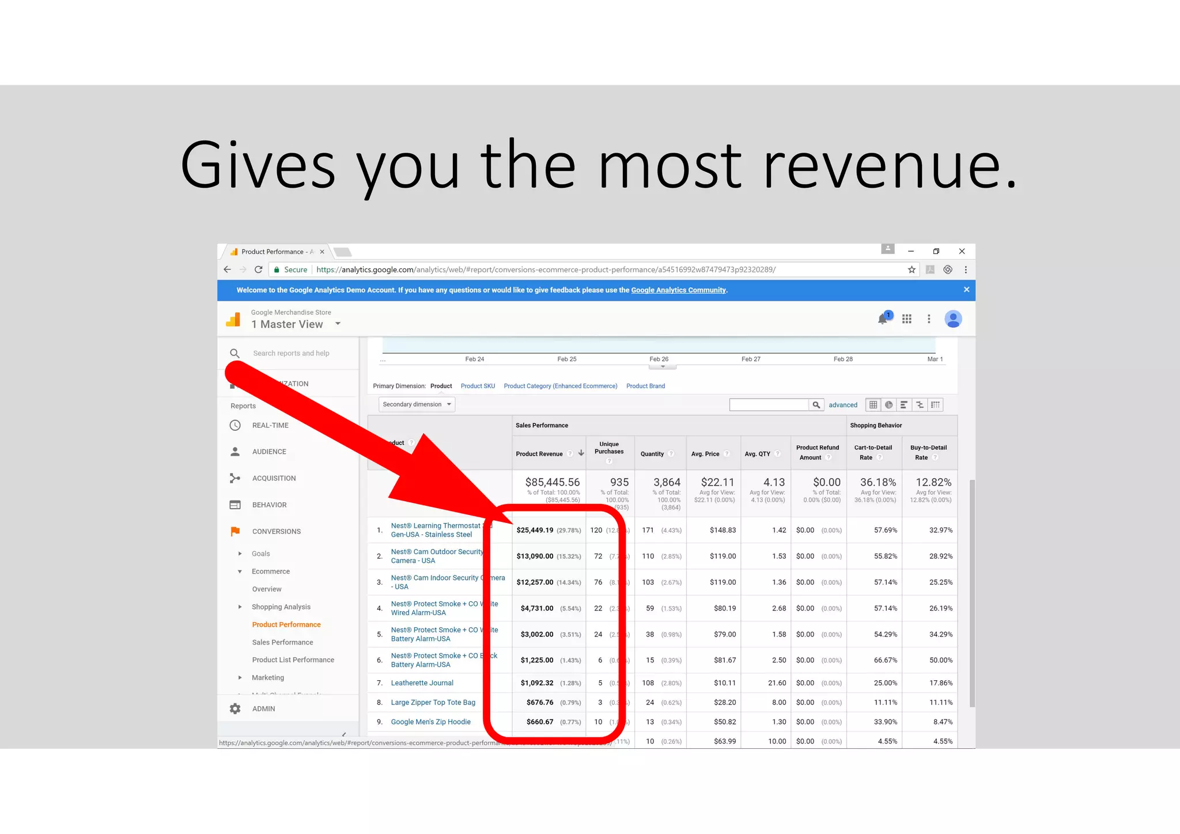Open Product List Performance report
Viewport: 1180px width, 834px height.
point(293,660)
